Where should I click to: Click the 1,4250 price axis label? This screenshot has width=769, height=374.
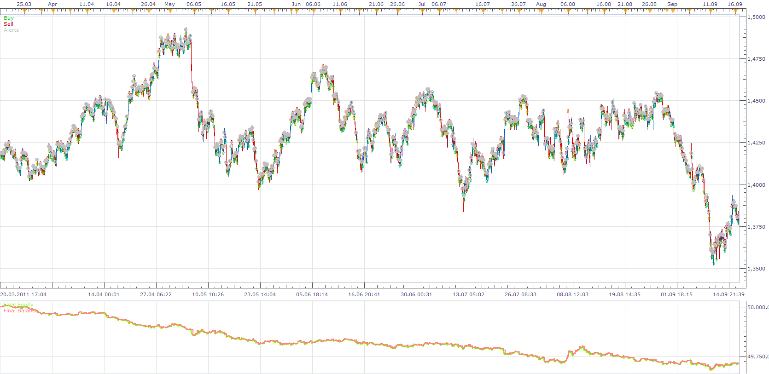tap(757, 143)
